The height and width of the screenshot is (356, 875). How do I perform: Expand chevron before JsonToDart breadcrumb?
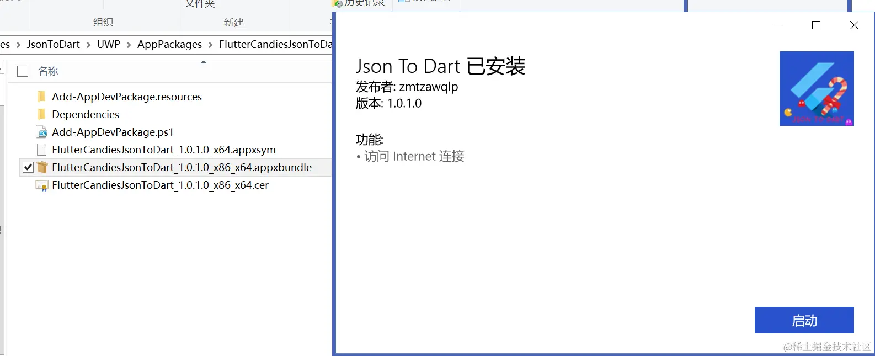[x=18, y=45]
